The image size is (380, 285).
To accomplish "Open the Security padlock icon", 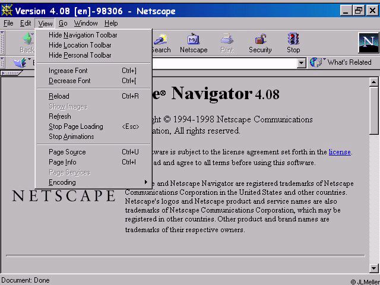I will [x=260, y=39].
